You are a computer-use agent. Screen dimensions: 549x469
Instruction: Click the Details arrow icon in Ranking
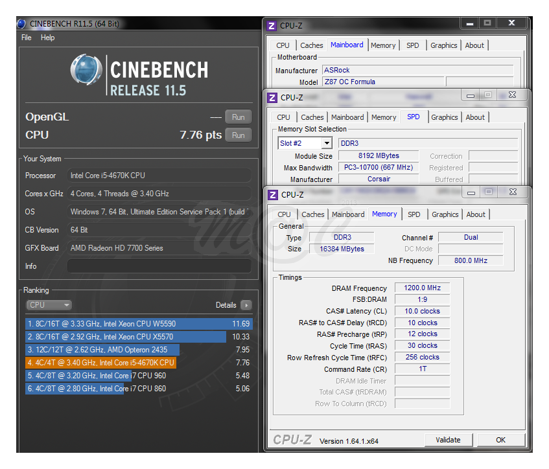pyautogui.click(x=246, y=305)
